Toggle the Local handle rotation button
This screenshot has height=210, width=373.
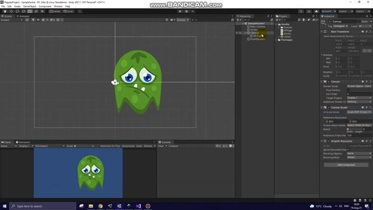pyautogui.click(x=68, y=12)
